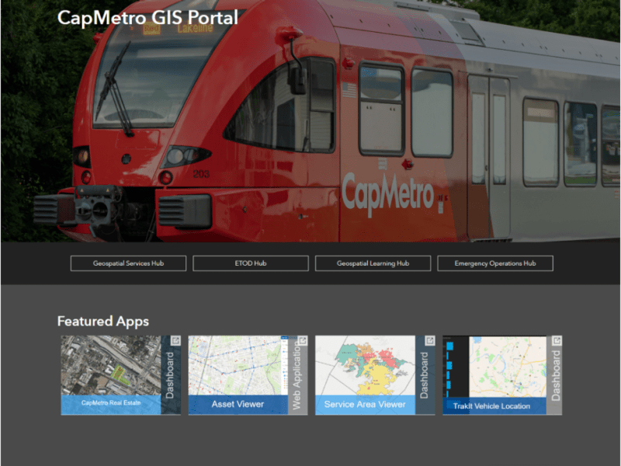Open the Geospatial Services Hub

(x=127, y=263)
